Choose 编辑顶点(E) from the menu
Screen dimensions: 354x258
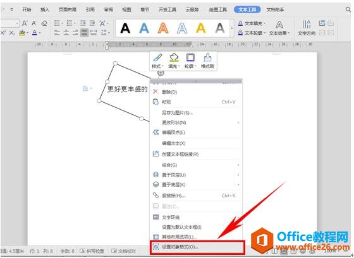click(196, 132)
